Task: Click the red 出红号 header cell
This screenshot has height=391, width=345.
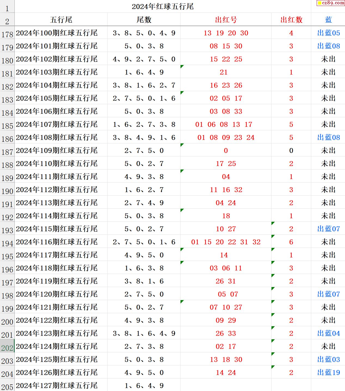Action: [226, 20]
